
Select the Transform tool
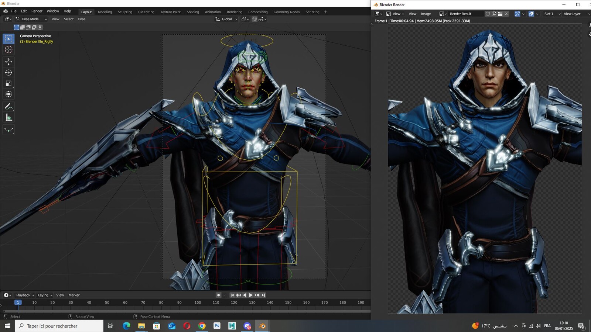coord(8,94)
